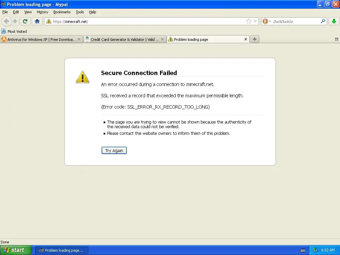
Task: Open the Tools menu
Action: pyautogui.click(x=80, y=12)
